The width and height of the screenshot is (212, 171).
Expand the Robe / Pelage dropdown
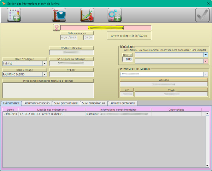pyautogui.click(x=45, y=74)
